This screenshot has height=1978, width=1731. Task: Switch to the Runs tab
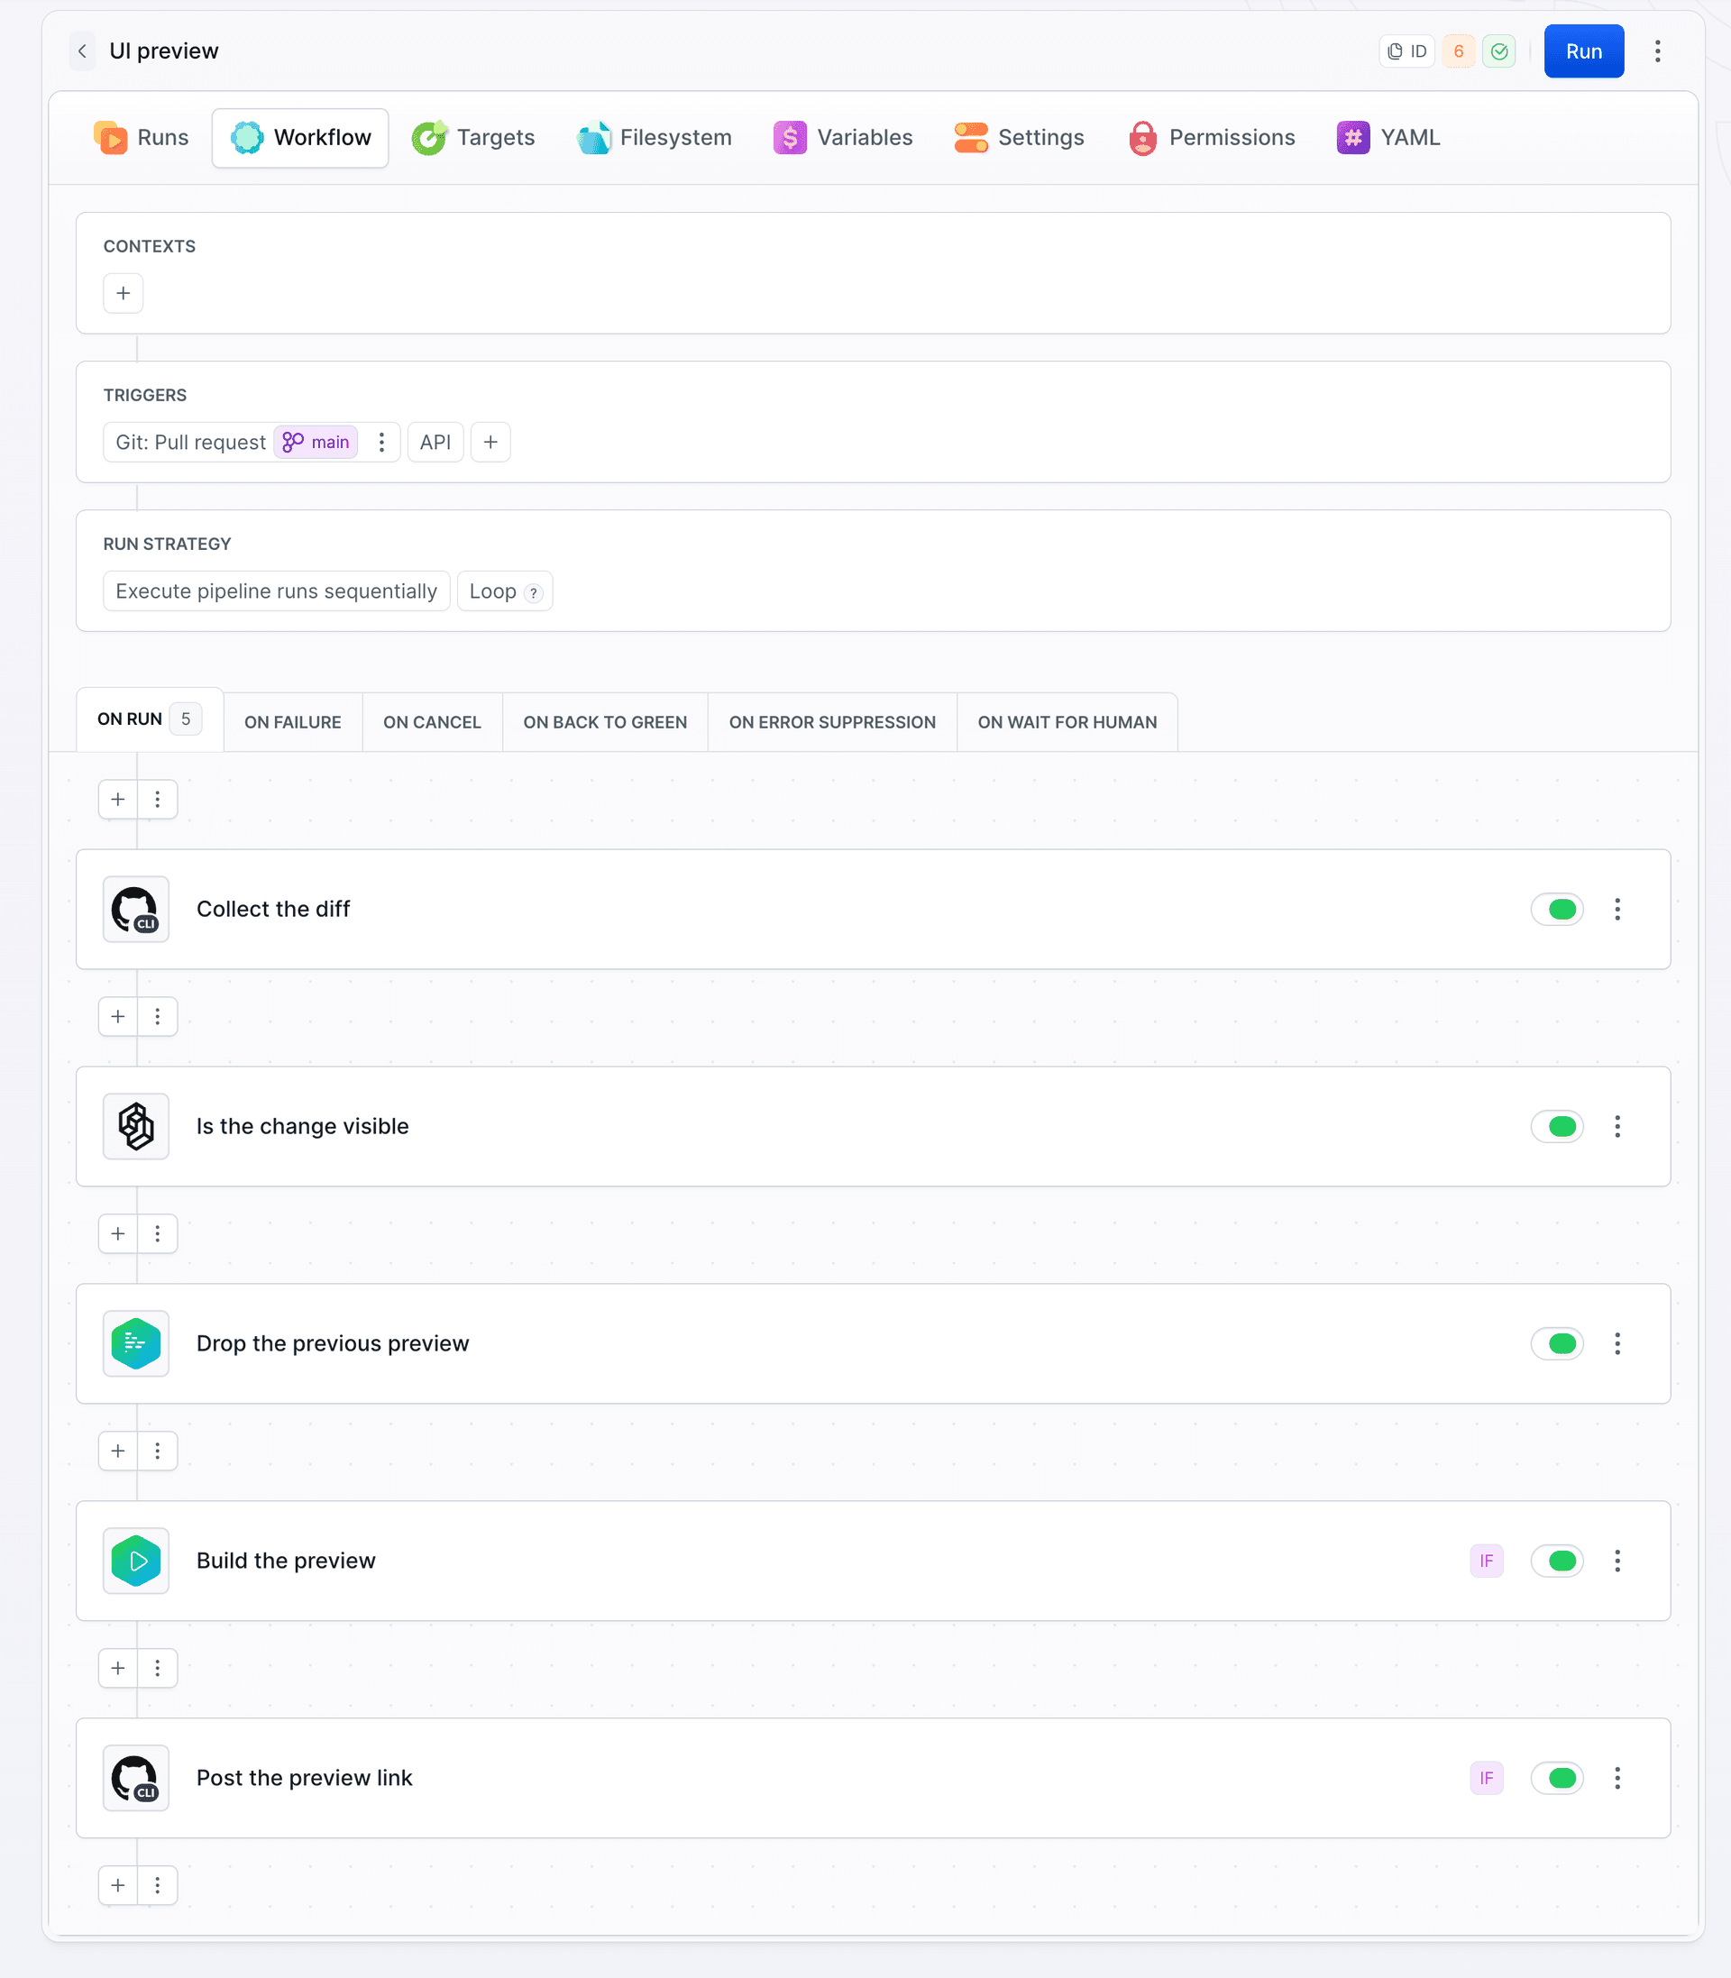pyautogui.click(x=141, y=137)
